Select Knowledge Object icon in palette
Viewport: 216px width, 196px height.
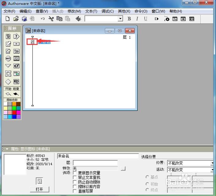16,82
